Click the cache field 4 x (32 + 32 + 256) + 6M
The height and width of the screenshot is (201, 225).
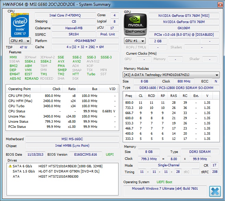tap(85, 47)
